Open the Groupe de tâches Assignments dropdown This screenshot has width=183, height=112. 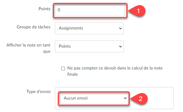[89, 28]
